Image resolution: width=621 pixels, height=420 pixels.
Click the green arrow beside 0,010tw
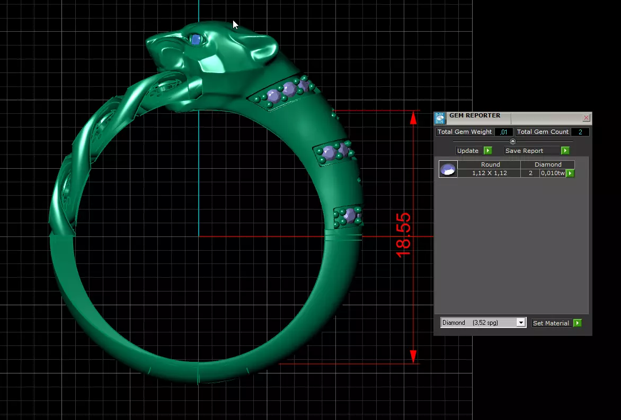(x=570, y=173)
